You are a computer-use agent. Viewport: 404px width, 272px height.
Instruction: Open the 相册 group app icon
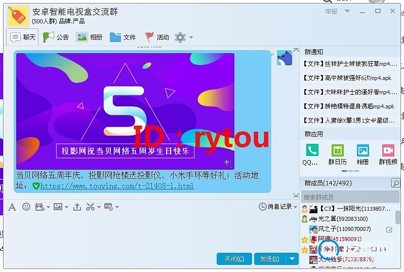point(362,154)
